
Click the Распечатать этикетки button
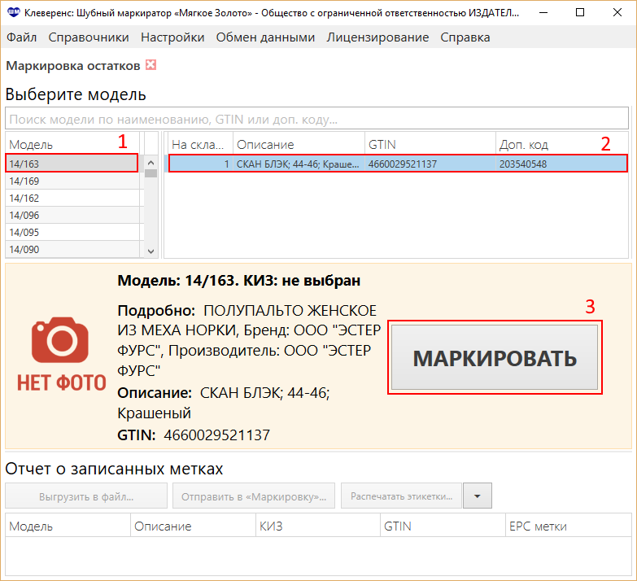point(401,496)
